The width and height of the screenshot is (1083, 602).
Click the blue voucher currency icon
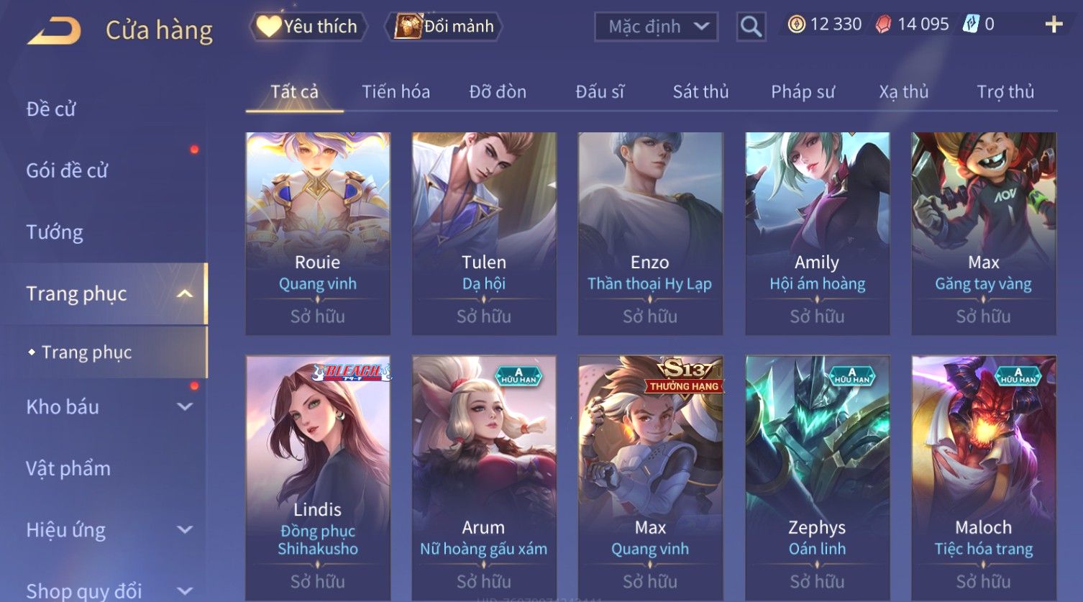click(971, 24)
